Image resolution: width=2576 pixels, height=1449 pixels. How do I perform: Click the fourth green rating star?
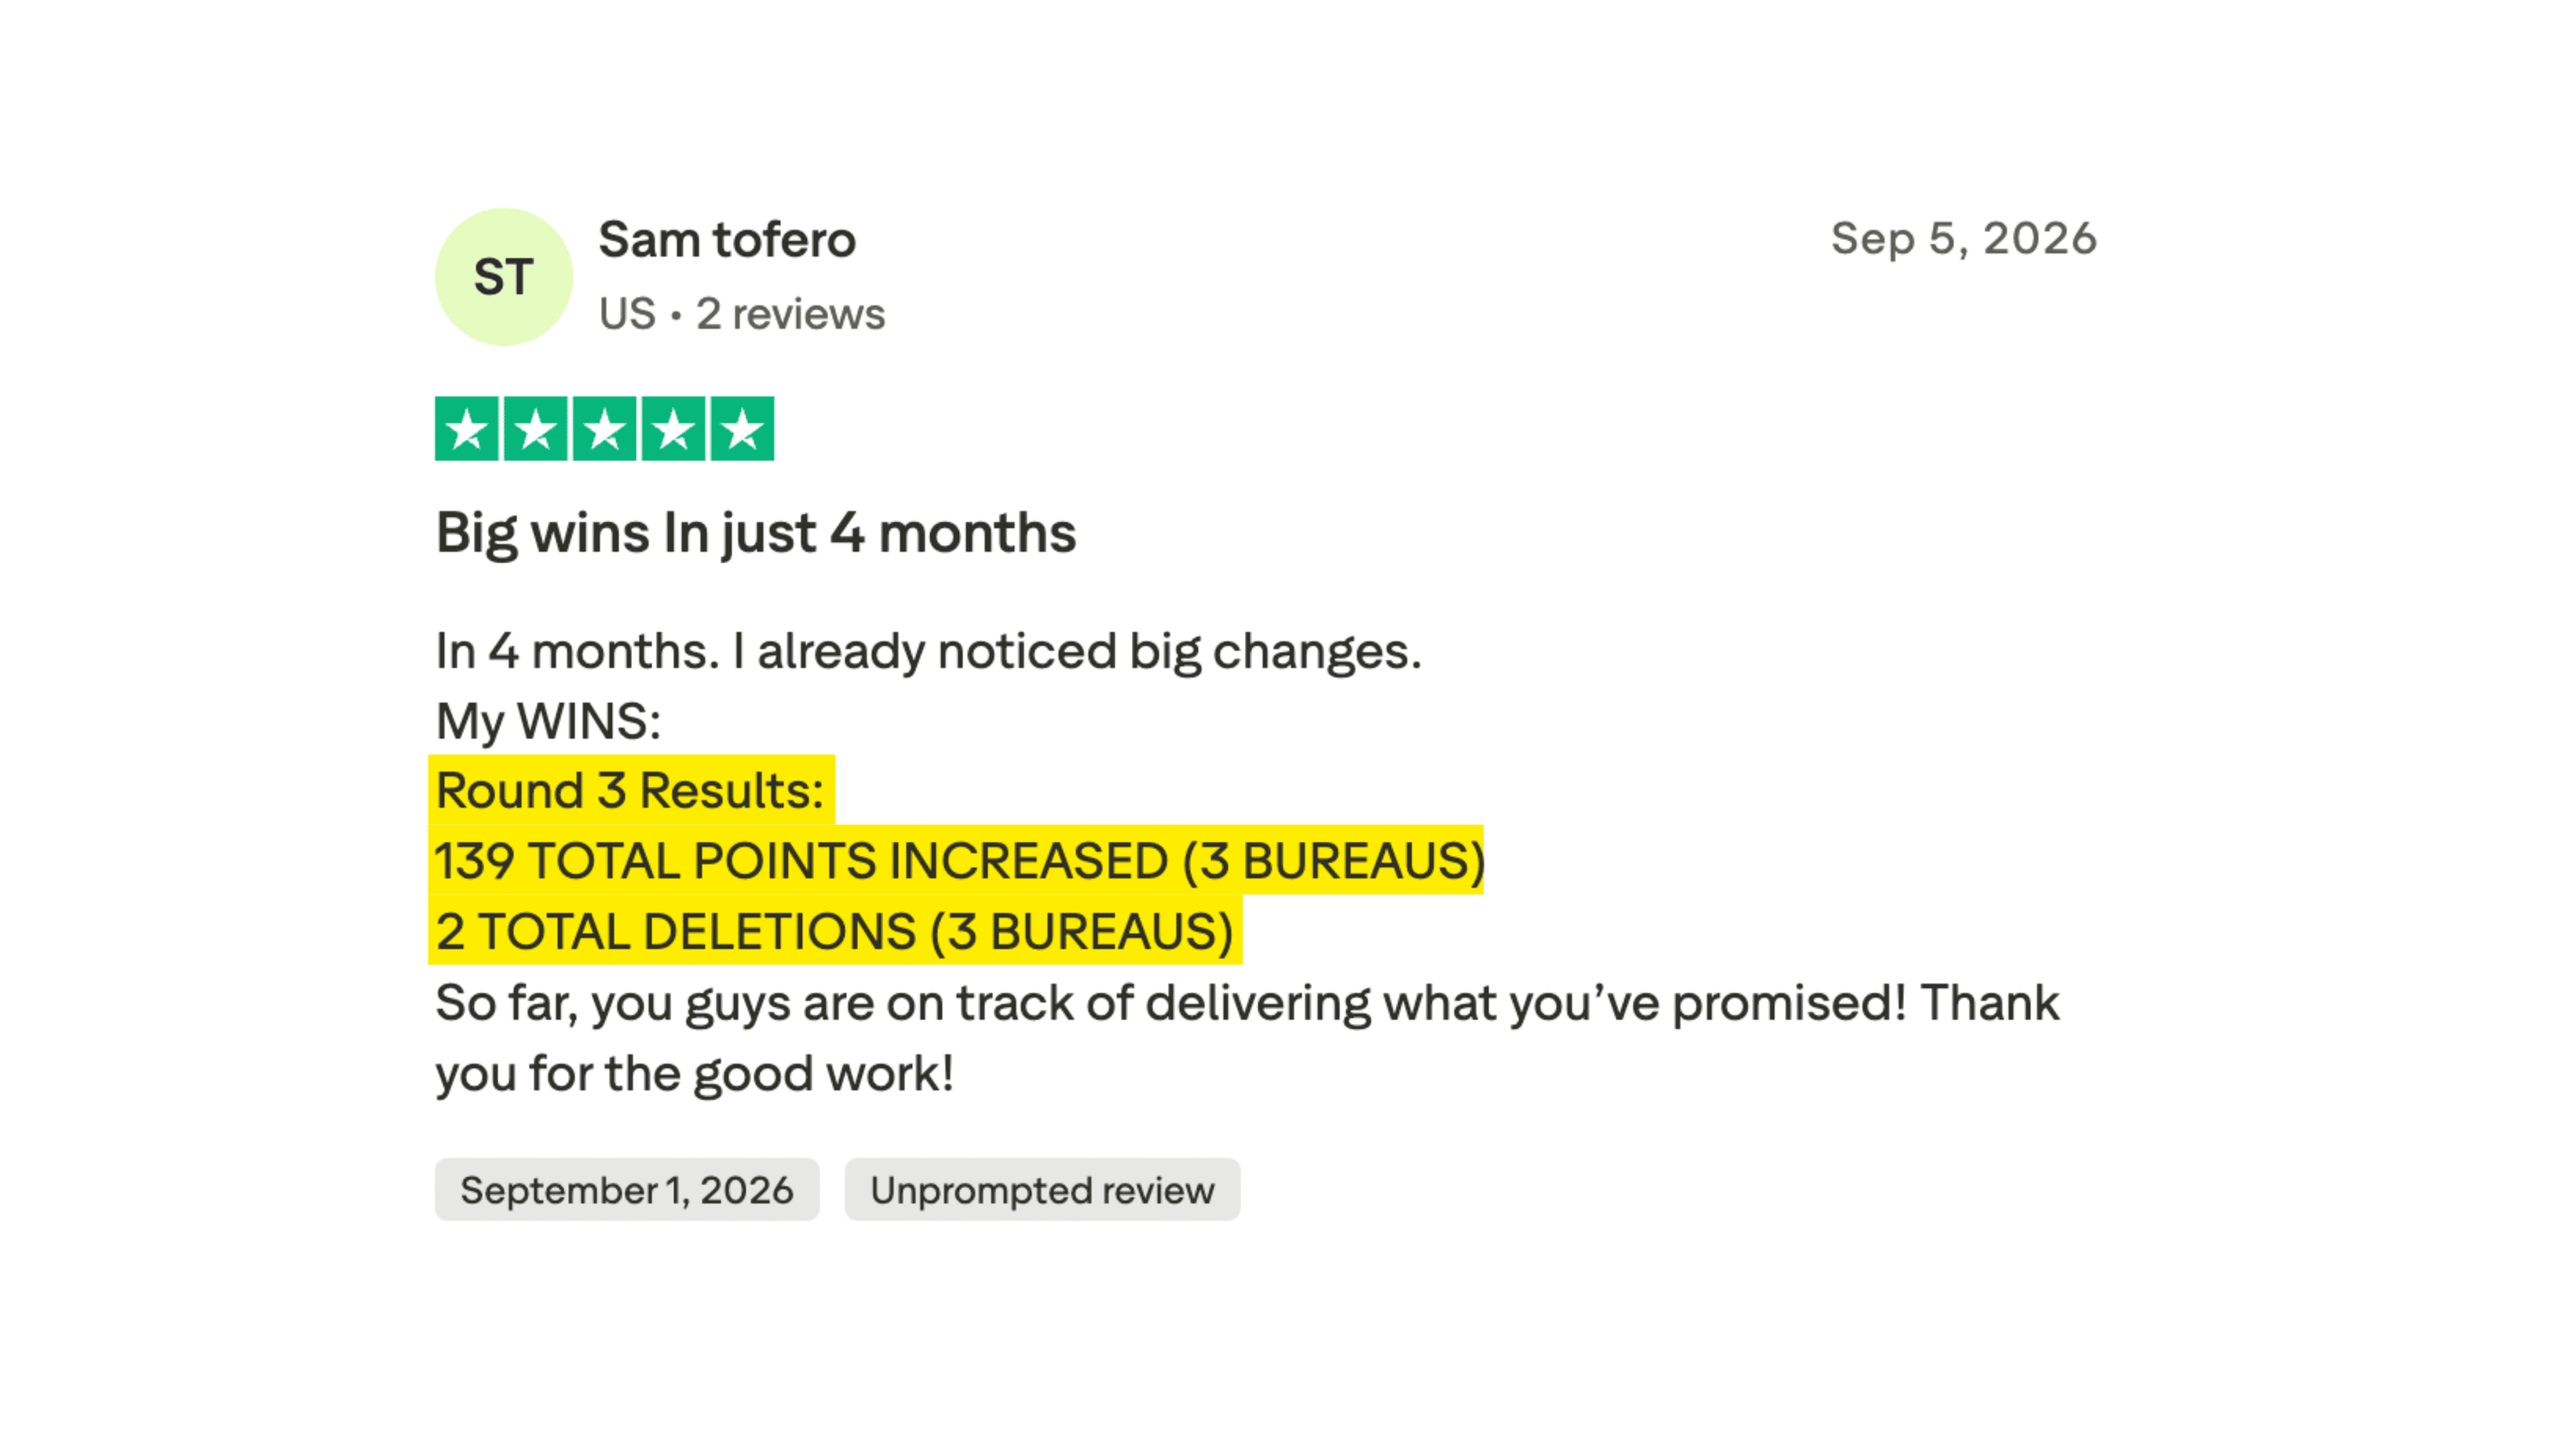(x=673, y=429)
